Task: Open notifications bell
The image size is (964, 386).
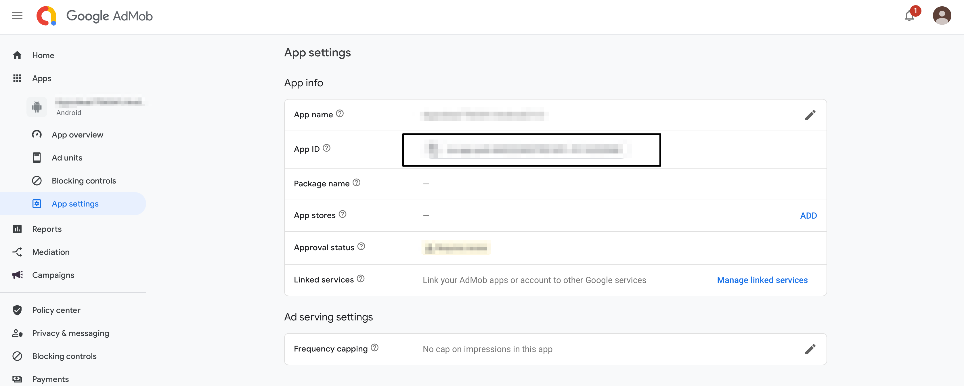Action: click(x=909, y=16)
